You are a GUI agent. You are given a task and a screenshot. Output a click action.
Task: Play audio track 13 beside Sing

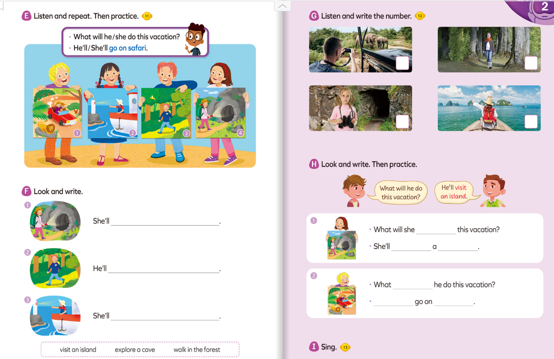[345, 347]
